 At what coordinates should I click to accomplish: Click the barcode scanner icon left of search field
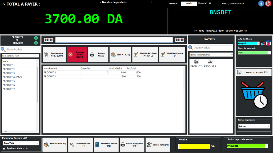[49, 40]
